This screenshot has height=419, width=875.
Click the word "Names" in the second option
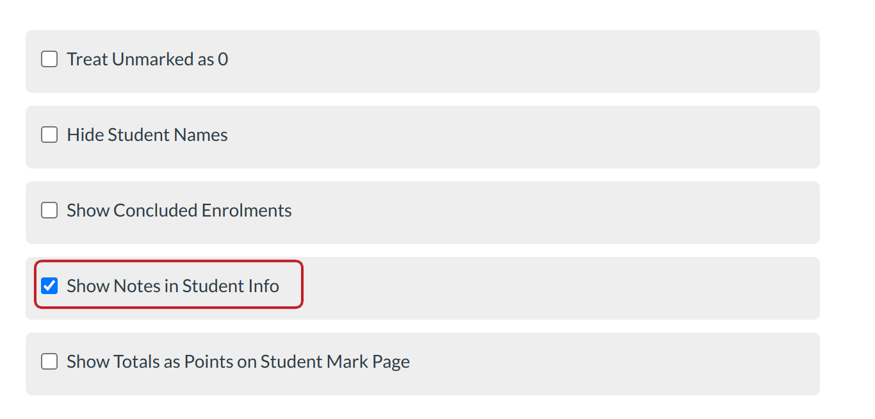(204, 135)
